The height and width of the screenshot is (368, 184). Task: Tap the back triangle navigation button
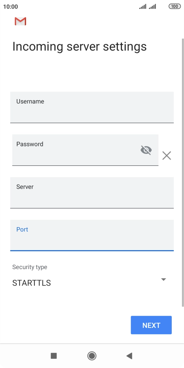coord(129,356)
